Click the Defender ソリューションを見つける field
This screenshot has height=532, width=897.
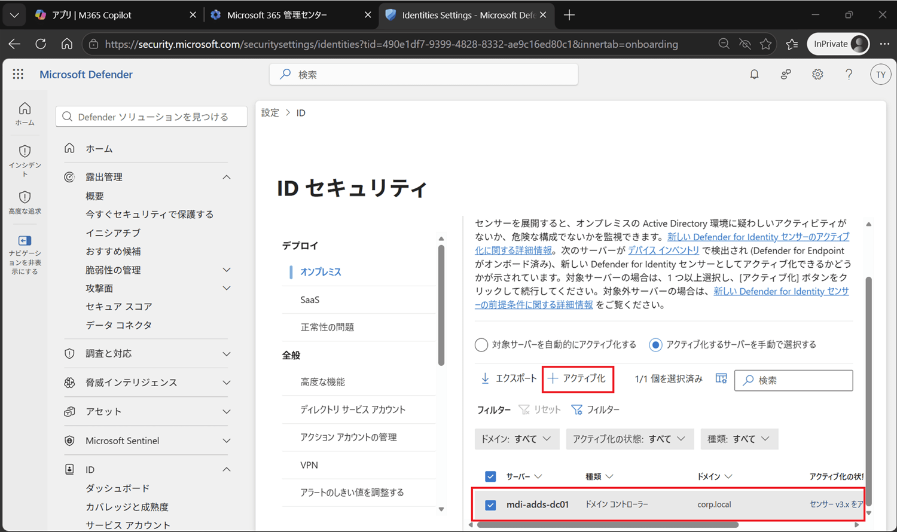(151, 117)
